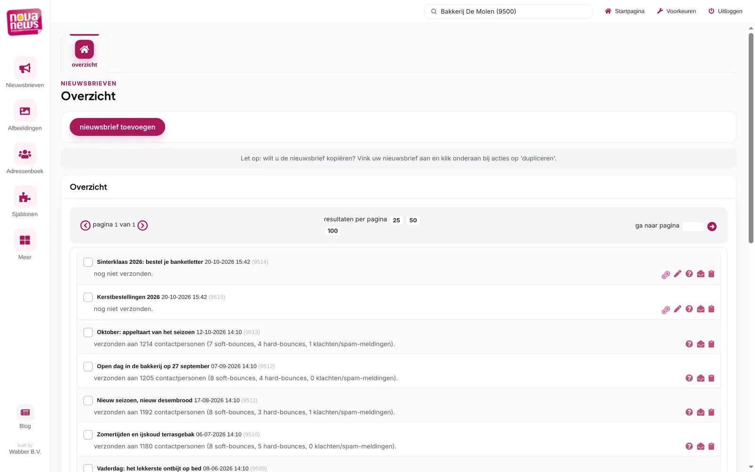The image size is (755, 472).
Task: Go to next page arrow beside pagina 1 van 1
Action: (143, 226)
